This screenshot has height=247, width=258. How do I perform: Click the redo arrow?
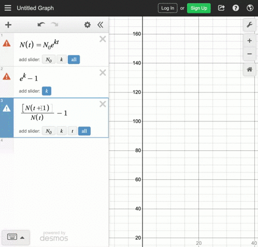(x=54, y=25)
